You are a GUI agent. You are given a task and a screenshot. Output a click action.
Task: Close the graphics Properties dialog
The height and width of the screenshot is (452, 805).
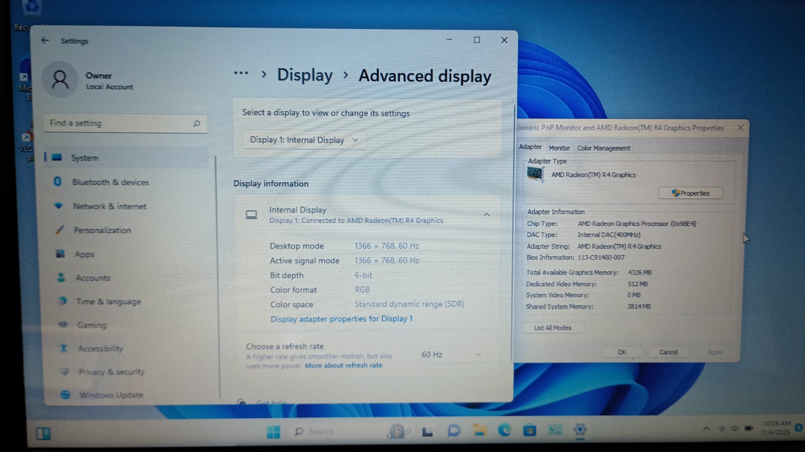click(740, 128)
